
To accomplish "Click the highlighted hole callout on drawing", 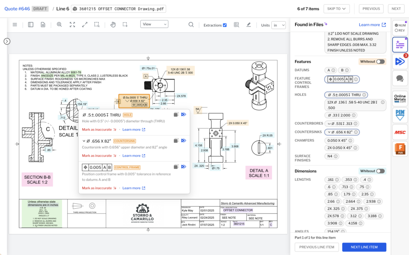I will click(134, 101).
